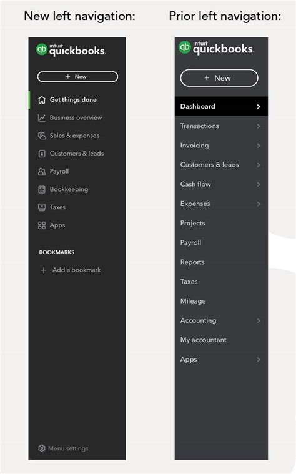This screenshot has height=474, width=296.
Task: Click Add a bookmark link
Action: (71, 270)
